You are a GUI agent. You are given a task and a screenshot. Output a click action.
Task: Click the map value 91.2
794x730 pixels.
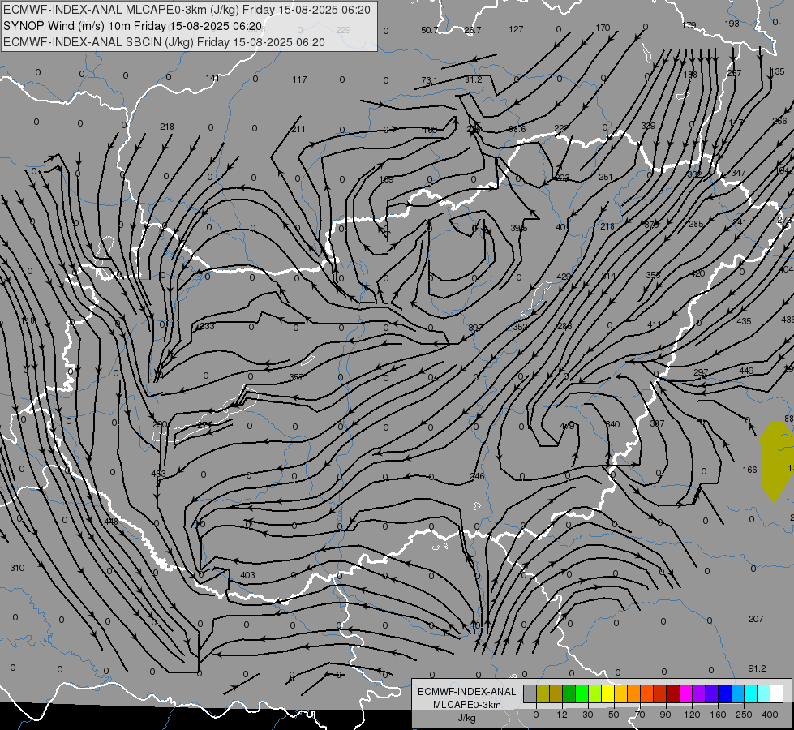pyautogui.click(x=757, y=668)
